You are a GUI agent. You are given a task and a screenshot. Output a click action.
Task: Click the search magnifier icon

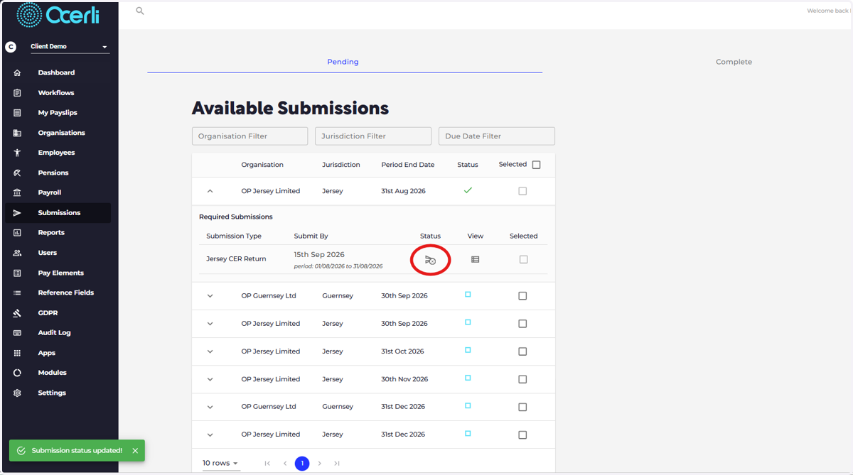140,11
